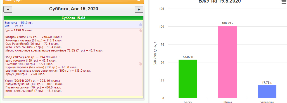The height and width of the screenshot is (103, 287).
Task: Select the blue Углеводы bar
Action: 267,92
